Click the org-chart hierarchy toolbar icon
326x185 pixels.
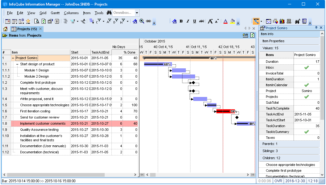pyautogui.click(x=289, y=21)
